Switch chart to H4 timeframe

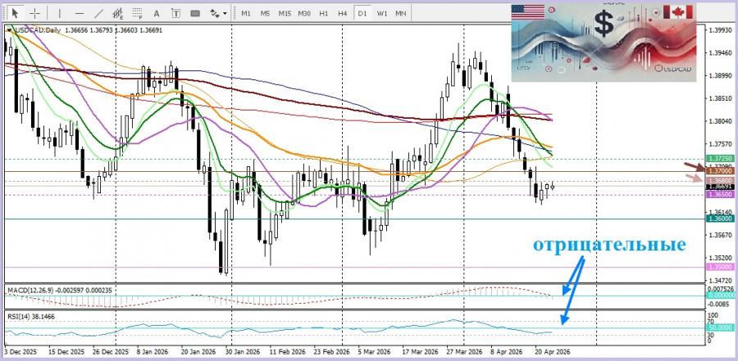pyautogui.click(x=342, y=13)
